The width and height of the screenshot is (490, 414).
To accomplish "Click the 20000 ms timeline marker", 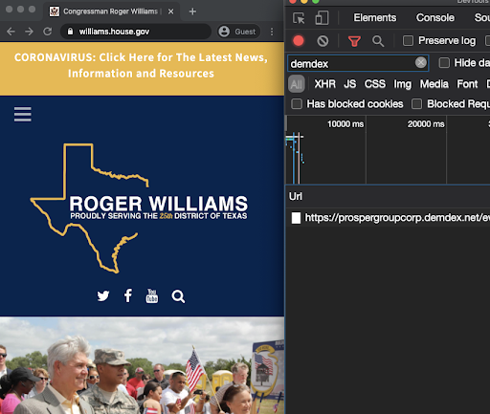I will coord(426,124).
